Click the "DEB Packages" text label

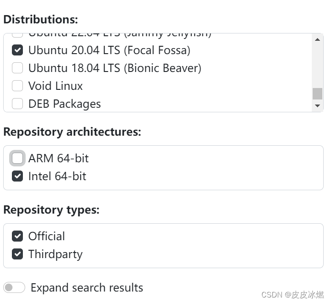point(65,104)
